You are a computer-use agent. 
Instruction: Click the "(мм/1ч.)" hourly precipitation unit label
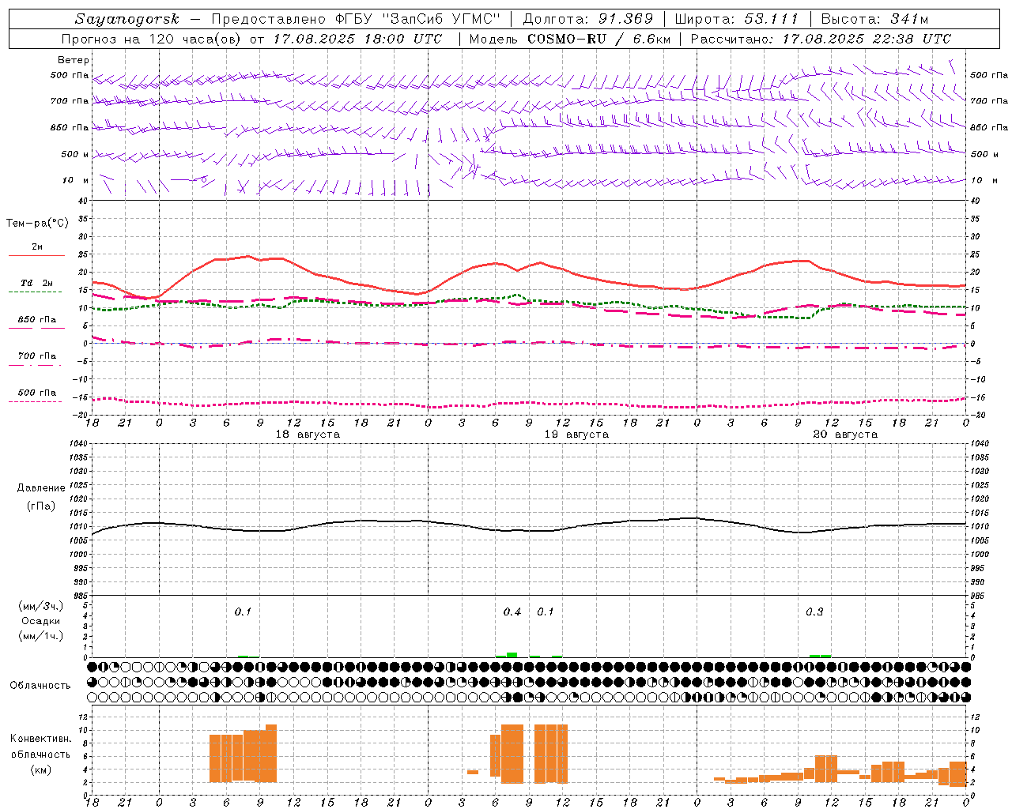click(41, 636)
